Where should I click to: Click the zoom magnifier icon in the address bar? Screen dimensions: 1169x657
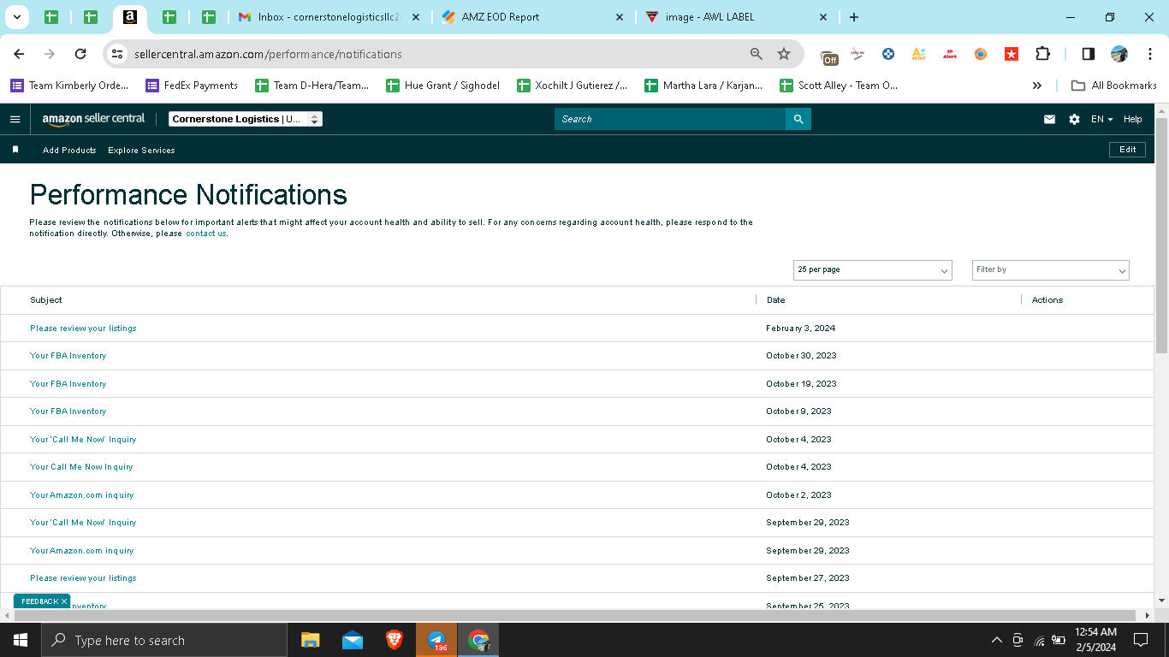(757, 54)
